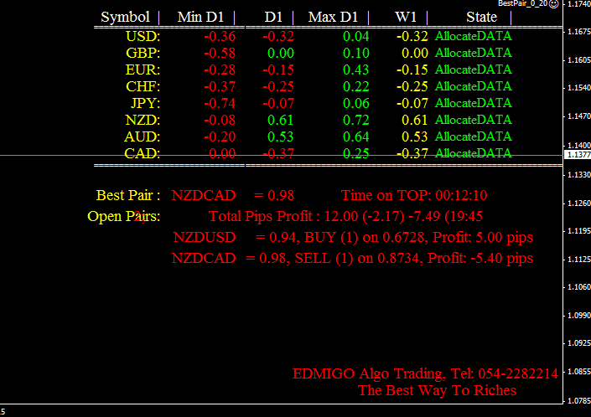Screen dimensions: 591x417
Task: Click the Open Pairs: label
Action: click(123, 216)
